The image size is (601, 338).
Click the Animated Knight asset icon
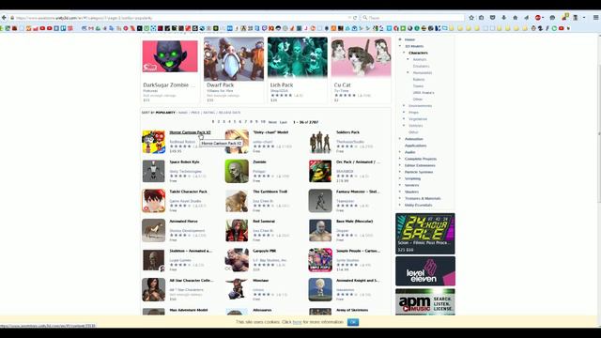320,290
